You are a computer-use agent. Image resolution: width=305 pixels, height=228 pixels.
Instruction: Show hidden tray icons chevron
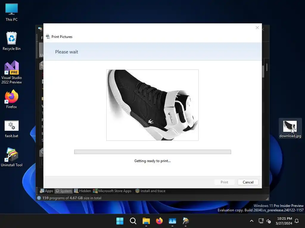pyautogui.click(x=251, y=221)
